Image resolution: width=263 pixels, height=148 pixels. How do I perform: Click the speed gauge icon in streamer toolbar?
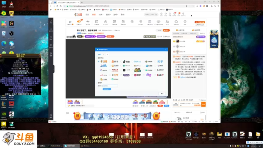[x=176, y=21]
